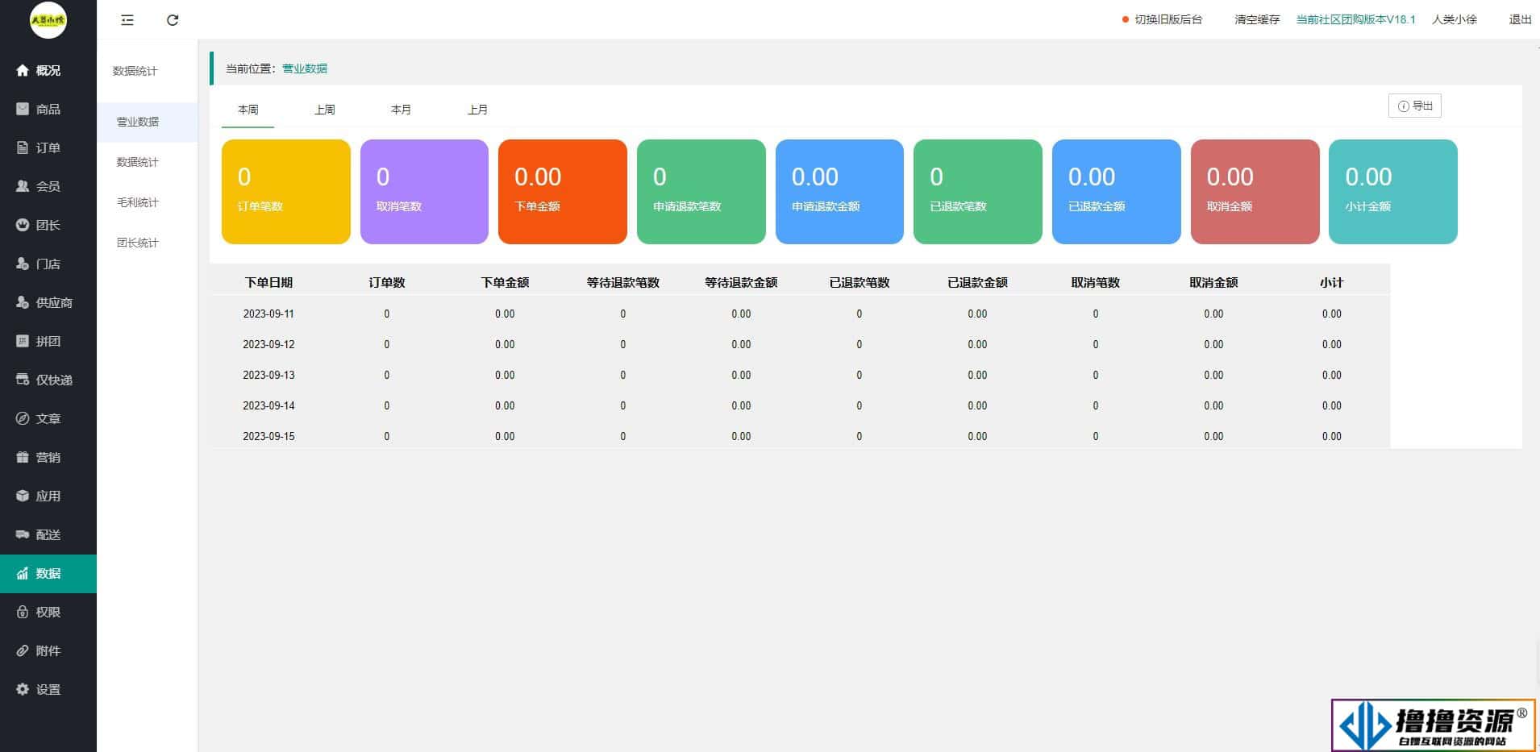Click the 商品 sidebar icon
Image resolution: width=1540 pixels, height=752 pixels.
pos(23,109)
